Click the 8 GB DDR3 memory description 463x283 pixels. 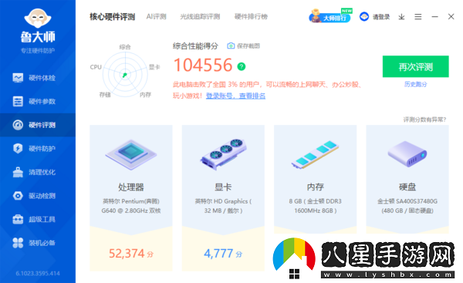point(315,206)
